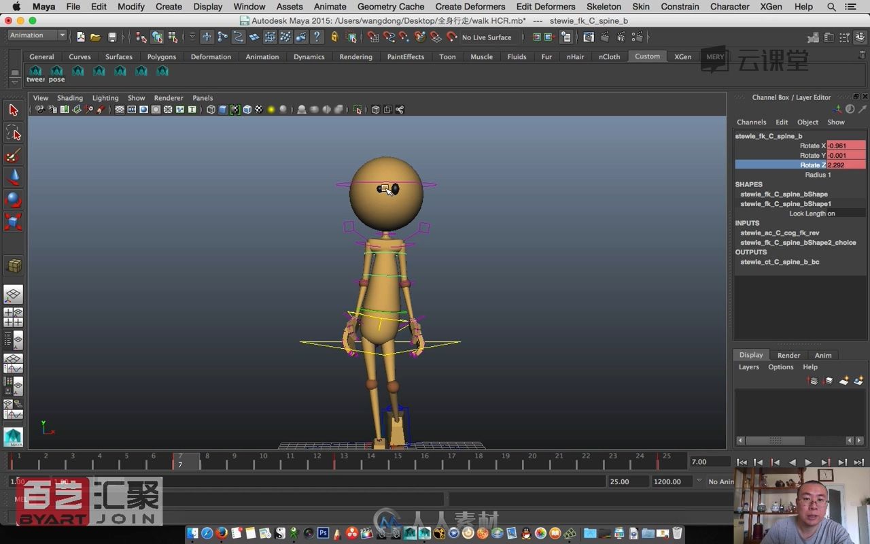Pick the Move tool cone icon
Image resolution: width=870 pixels, height=544 pixels.
click(13, 177)
